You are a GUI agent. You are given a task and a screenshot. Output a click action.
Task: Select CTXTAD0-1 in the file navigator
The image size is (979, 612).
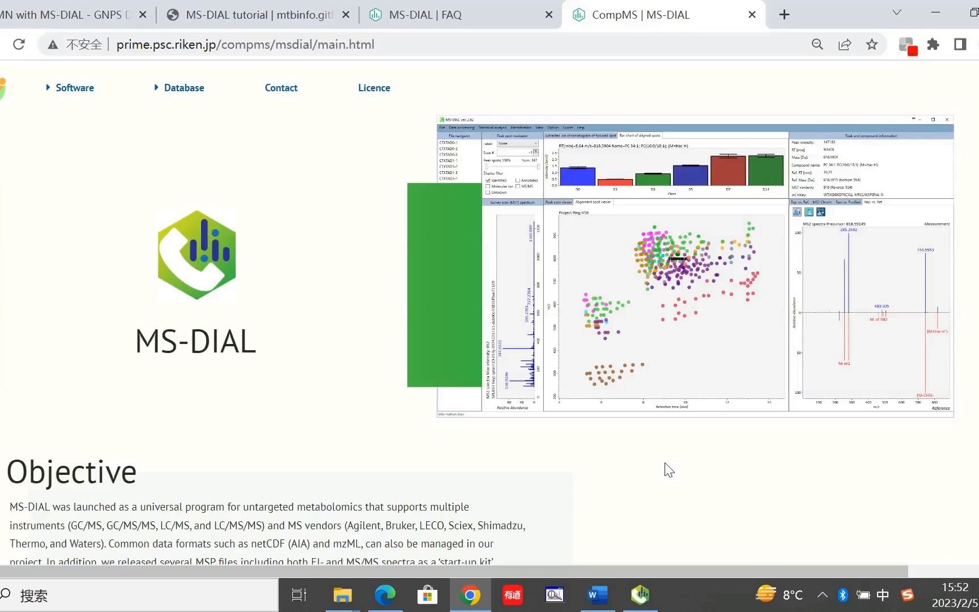(449, 143)
